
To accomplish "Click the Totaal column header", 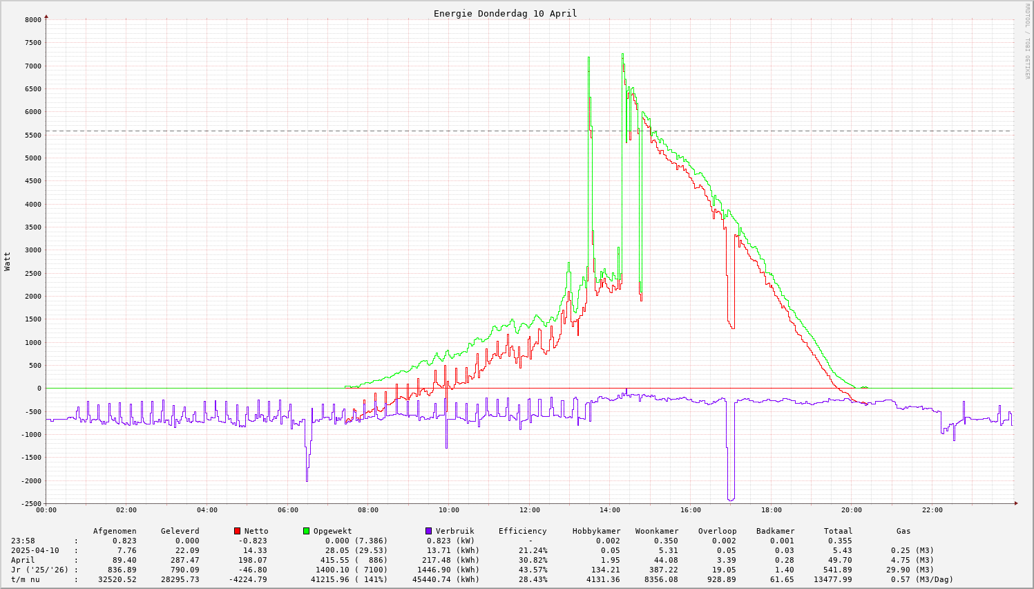I will pos(838,531).
